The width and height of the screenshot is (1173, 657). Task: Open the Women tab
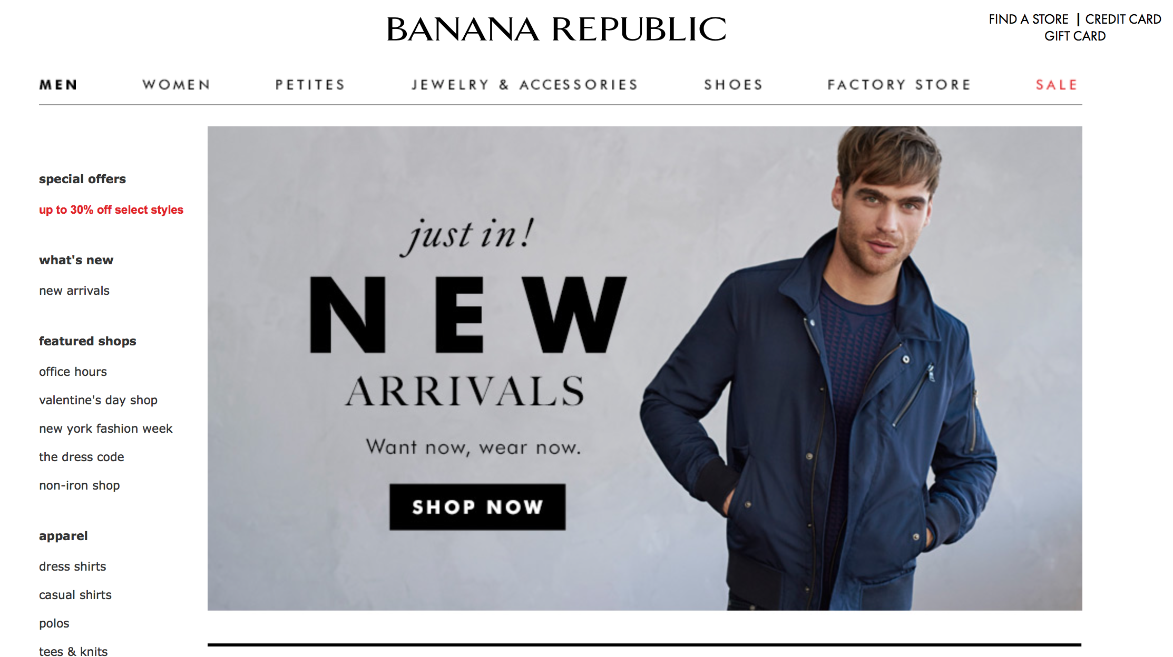[x=177, y=85]
